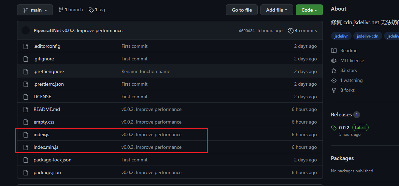Open the package-lock.json file
Viewport: 399px width, 186px height.
coord(53,160)
